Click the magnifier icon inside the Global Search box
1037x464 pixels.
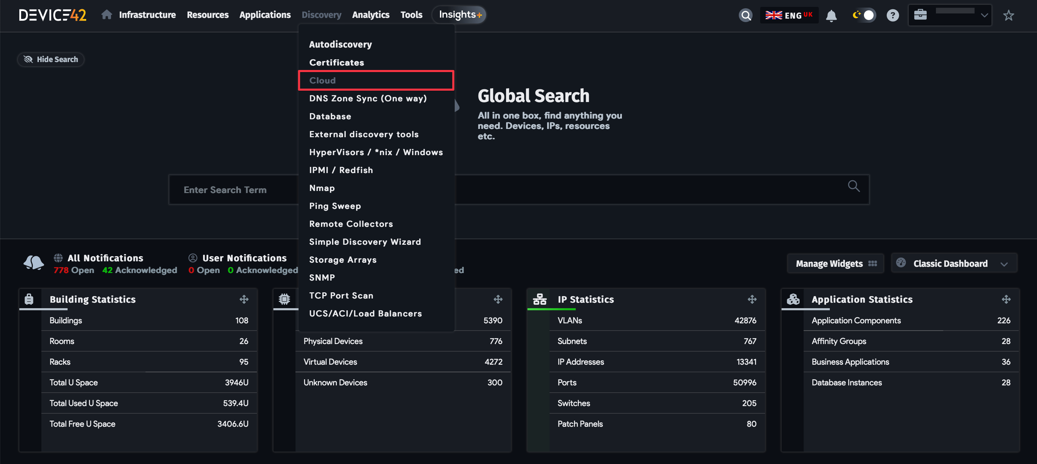pyautogui.click(x=854, y=186)
